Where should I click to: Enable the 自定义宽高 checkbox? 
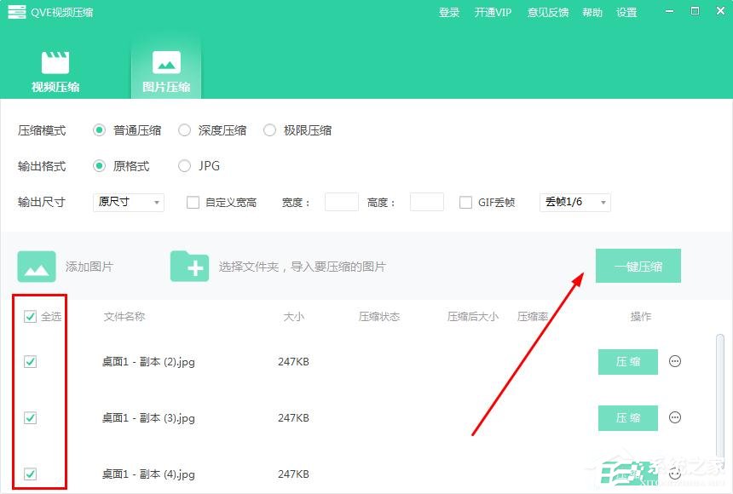click(192, 202)
